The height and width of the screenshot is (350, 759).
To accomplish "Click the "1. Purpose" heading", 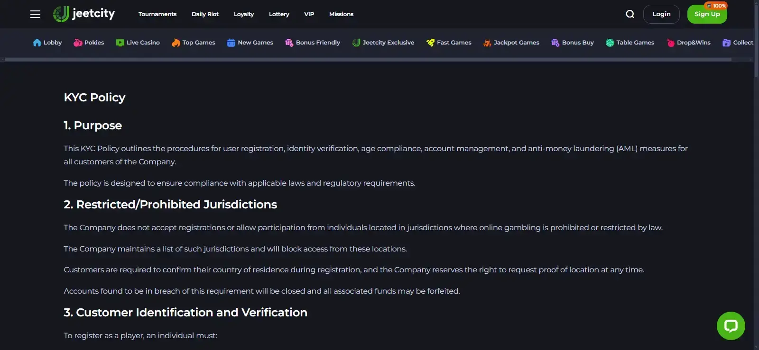I will 93,126.
